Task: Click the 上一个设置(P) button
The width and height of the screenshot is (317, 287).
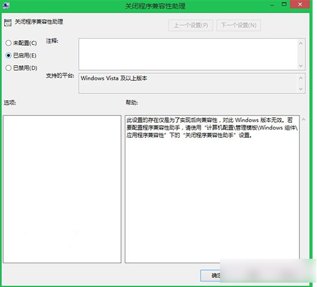Action: tap(190, 25)
